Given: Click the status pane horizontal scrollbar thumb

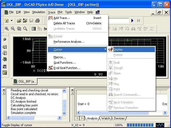Looking at the screenshot, I should [x=115, y=113].
